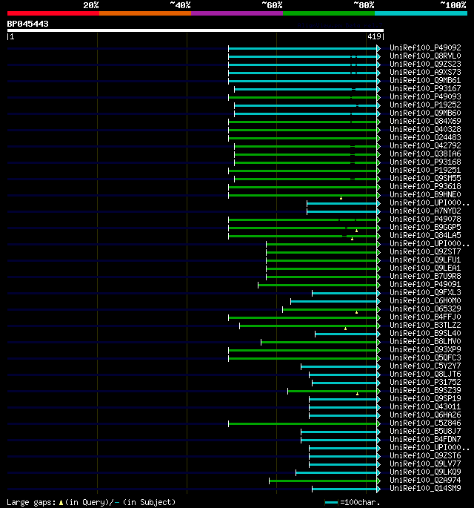Select label UniRef100_Q9SP19
This screenshot has height=508, width=474.
(425, 398)
